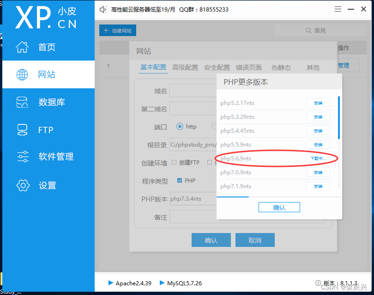The width and height of the screenshot is (374, 295).
Task: Click the version info icon
Action: click(318, 283)
